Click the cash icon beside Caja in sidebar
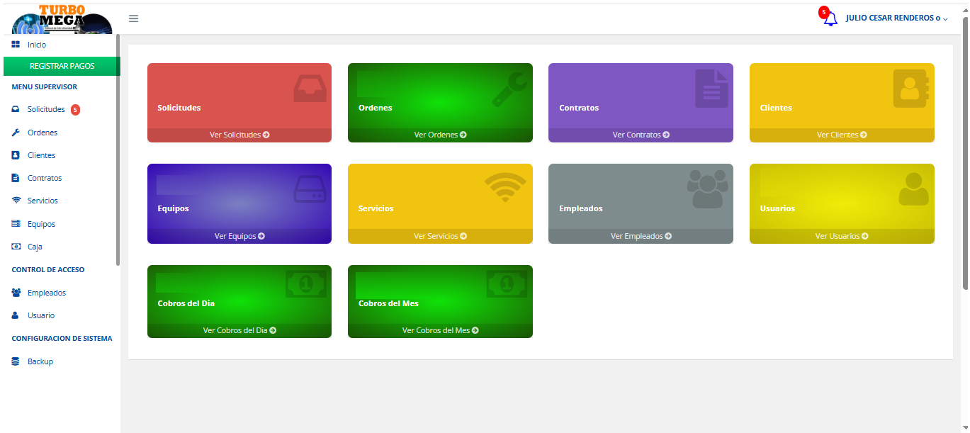The image size is (970, 433). (16, 247)
